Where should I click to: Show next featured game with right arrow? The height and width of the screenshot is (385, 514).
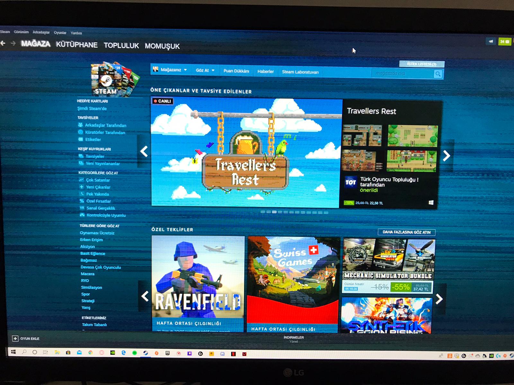pyautogui.click(x=446, y=156)
